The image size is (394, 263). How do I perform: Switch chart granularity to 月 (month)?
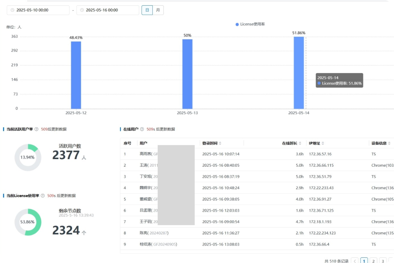158,10
